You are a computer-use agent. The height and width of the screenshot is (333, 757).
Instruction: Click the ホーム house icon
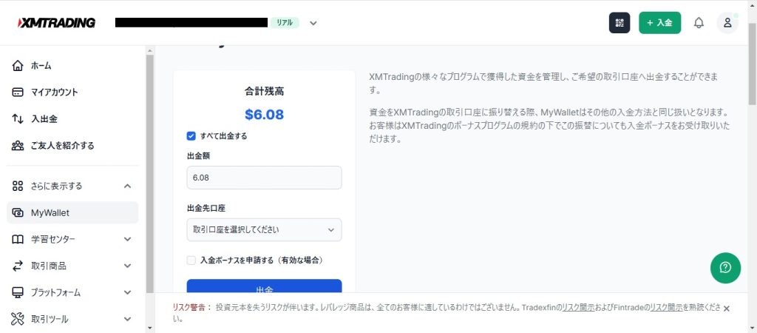[x=18, y=66]
